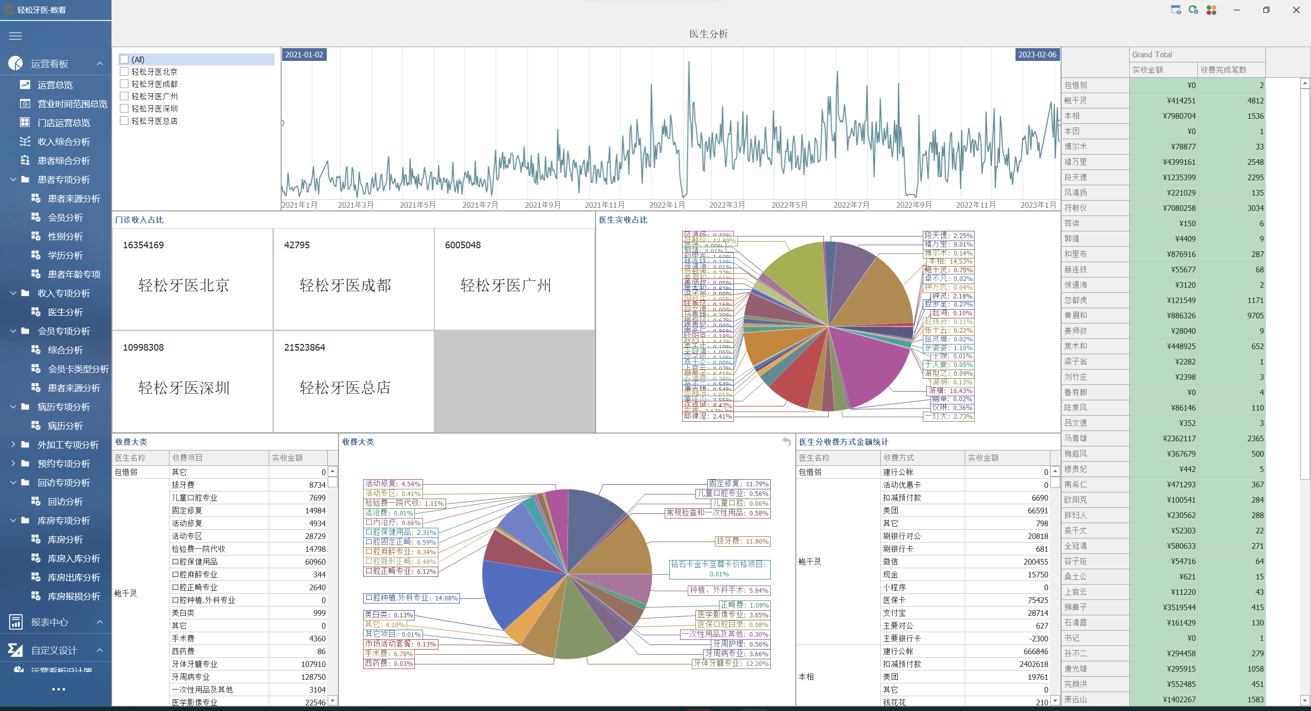Click up arrow of Grand Total table scrollbar

click(1305, 83)
